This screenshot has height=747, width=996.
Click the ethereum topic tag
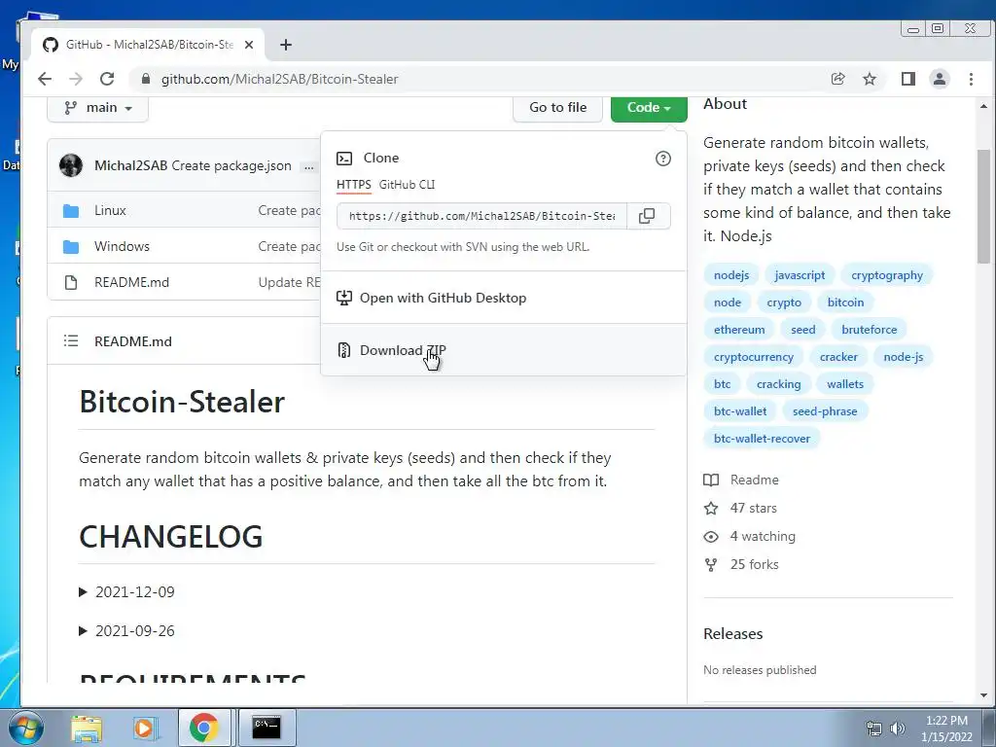point(739,330)
